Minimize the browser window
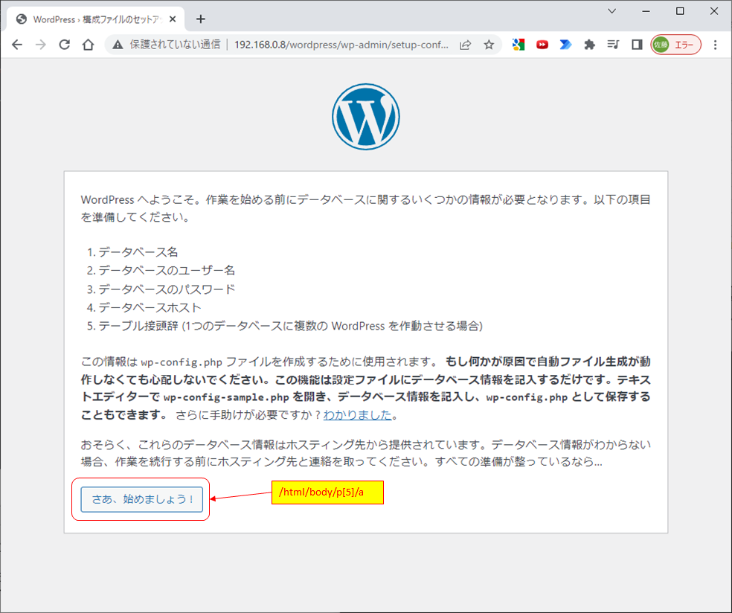This screenshot has height=613, width=732. [646, 11]
